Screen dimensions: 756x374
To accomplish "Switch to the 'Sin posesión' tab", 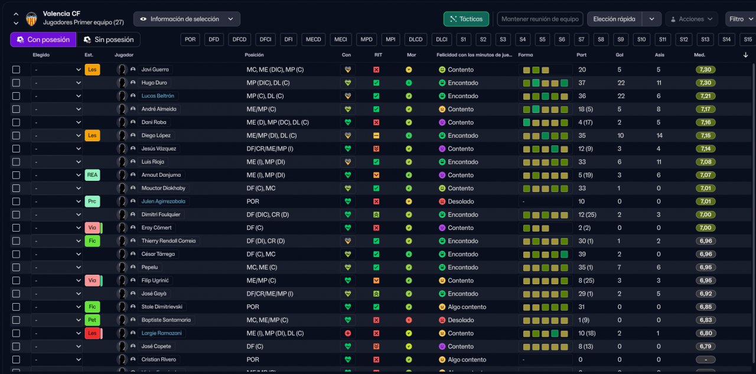I will (x=108, y=40).
